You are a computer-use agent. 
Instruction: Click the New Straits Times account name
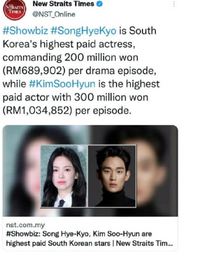tap(63, 4)
